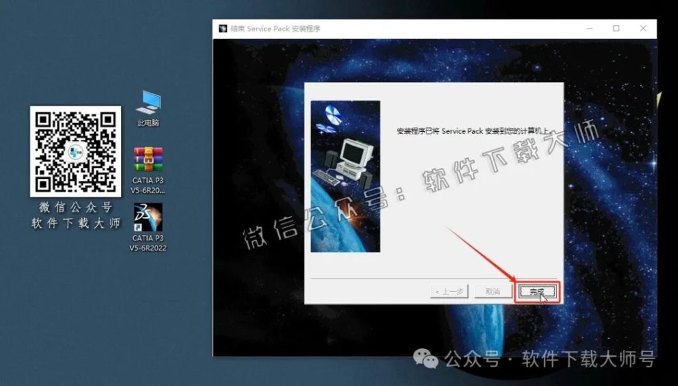Minimize the Service Pack installer window
Viewport: 678px width, 386px height.
(589, 28)
